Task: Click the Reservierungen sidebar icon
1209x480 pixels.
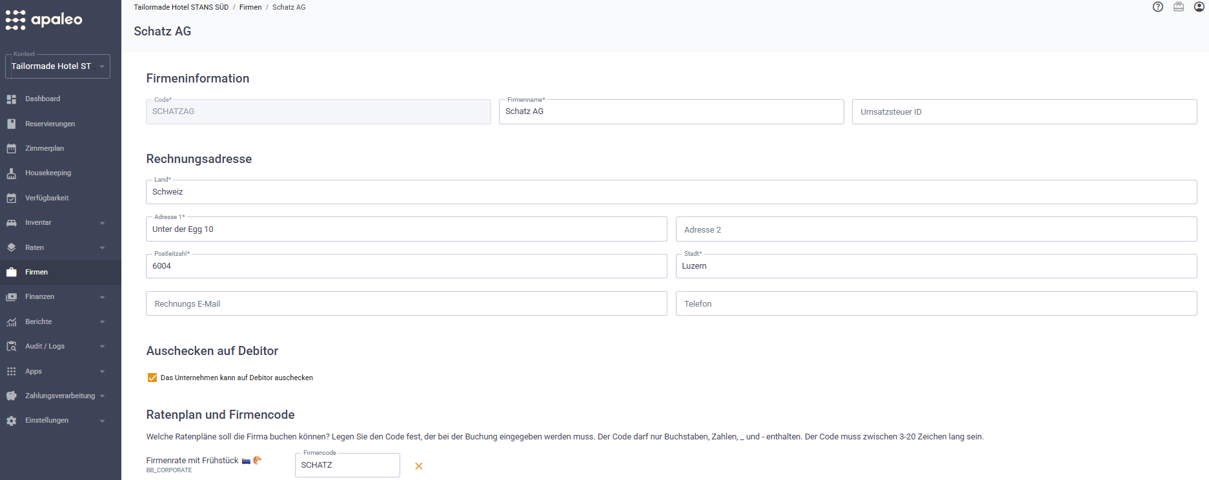Action: (x=12, y=124)
